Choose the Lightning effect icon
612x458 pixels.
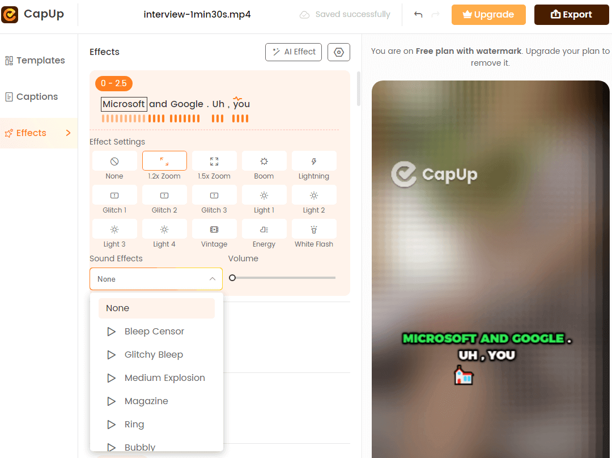click(314, 162)
